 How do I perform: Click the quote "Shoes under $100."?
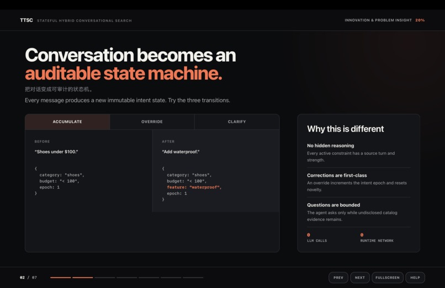pyautogui.click(x=56, y=152)
